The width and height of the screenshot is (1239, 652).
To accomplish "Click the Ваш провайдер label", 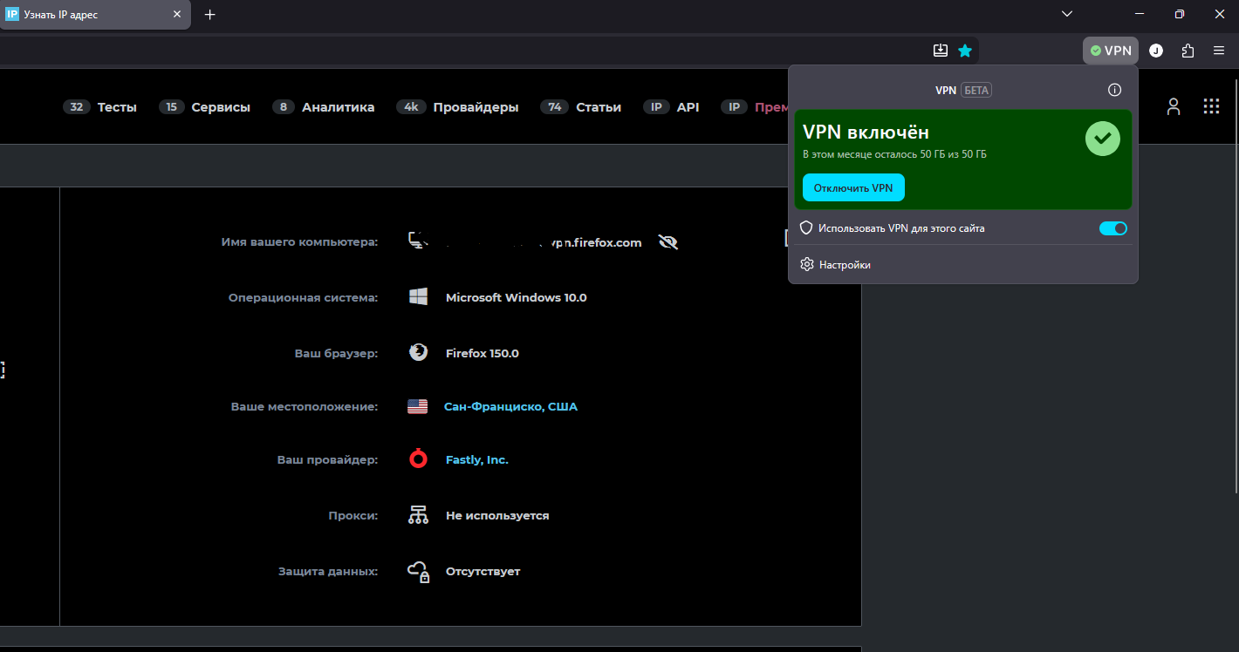I will (327, 459).
